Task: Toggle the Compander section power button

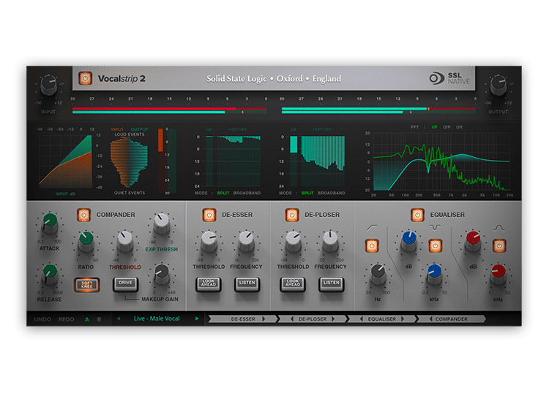Action: click(x=83, y=215)
